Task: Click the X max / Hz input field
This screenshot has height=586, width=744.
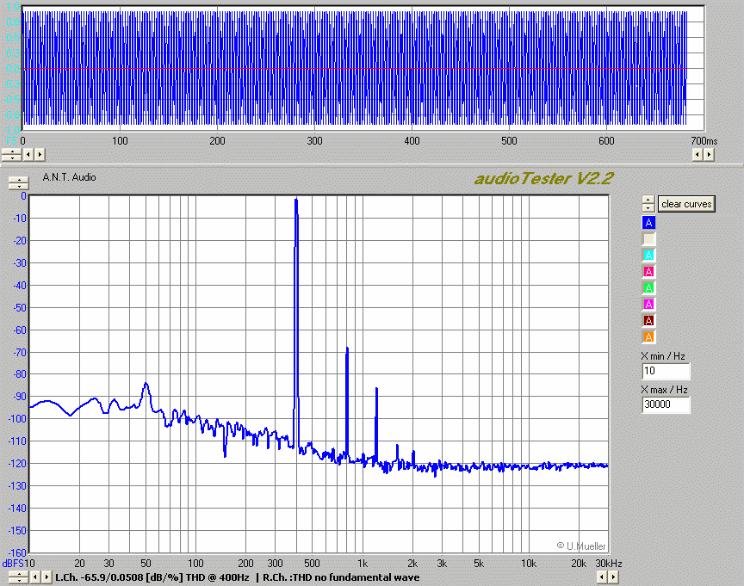Action: pos(665,405)
